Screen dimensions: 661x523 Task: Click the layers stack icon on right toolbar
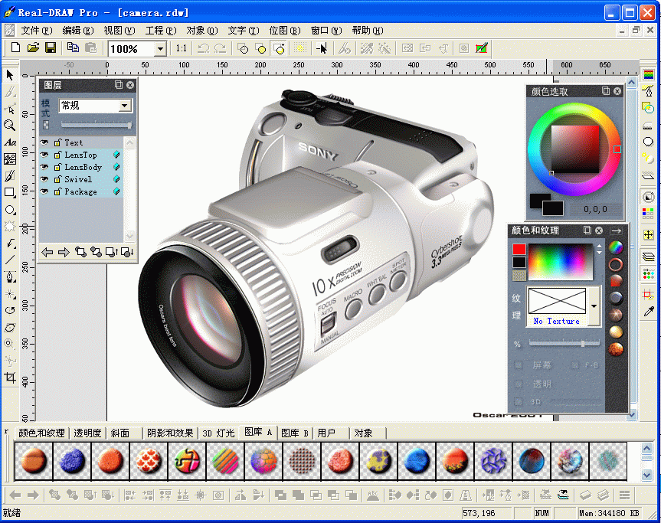pyautogui.click(x=648, y=256)
